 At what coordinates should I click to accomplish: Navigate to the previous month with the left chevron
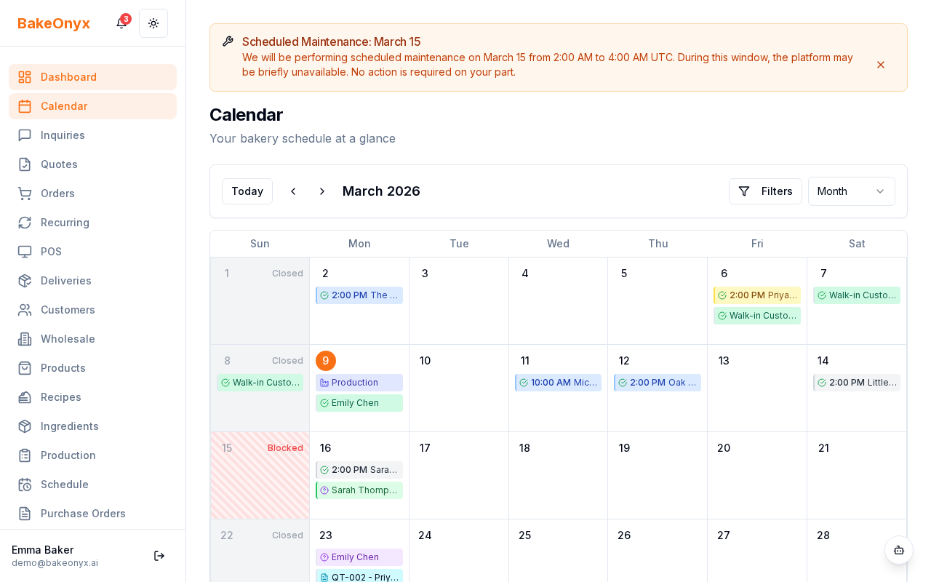[x=293, y=191]
